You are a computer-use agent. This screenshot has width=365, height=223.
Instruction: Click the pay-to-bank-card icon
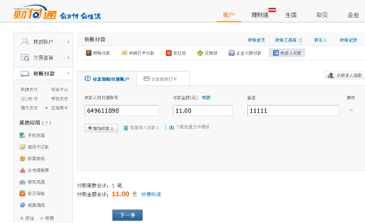tap(124, 53)
